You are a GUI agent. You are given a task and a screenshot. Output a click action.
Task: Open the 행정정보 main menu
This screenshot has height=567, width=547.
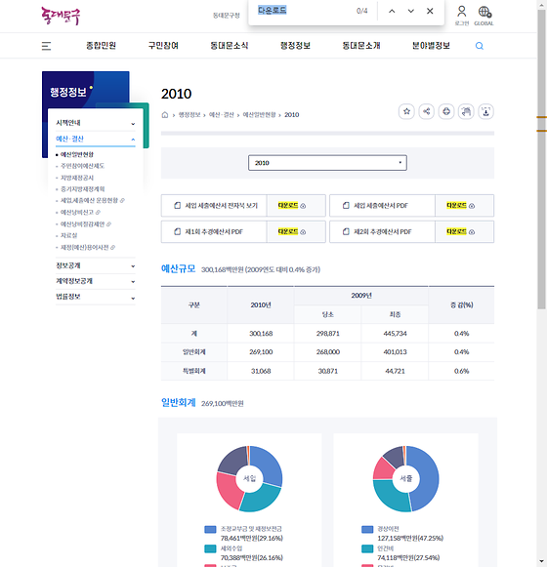click(295, 46)
